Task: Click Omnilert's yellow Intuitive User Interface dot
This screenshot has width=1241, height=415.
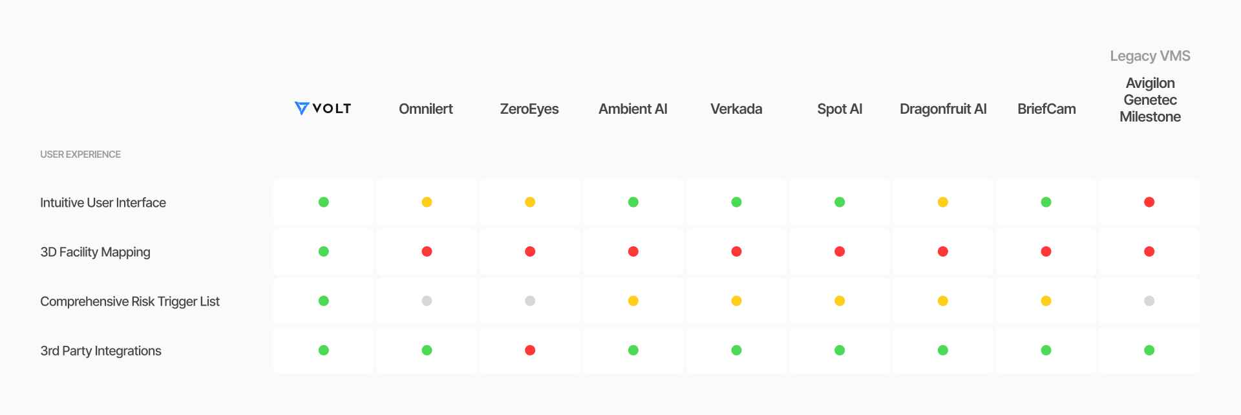Action: tap(427, 202)
